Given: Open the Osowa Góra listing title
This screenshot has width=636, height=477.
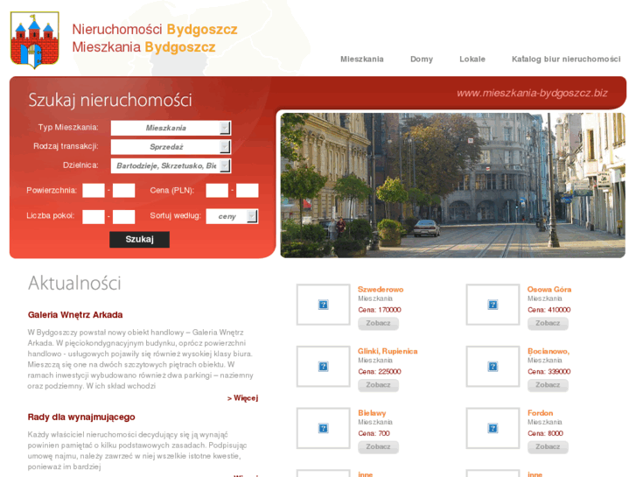Looking at the screenshot, I should pos(549,290).
